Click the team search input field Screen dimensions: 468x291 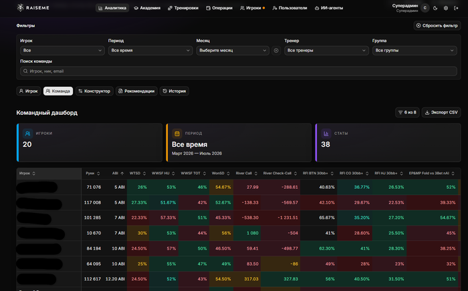[x=239, y=71]
